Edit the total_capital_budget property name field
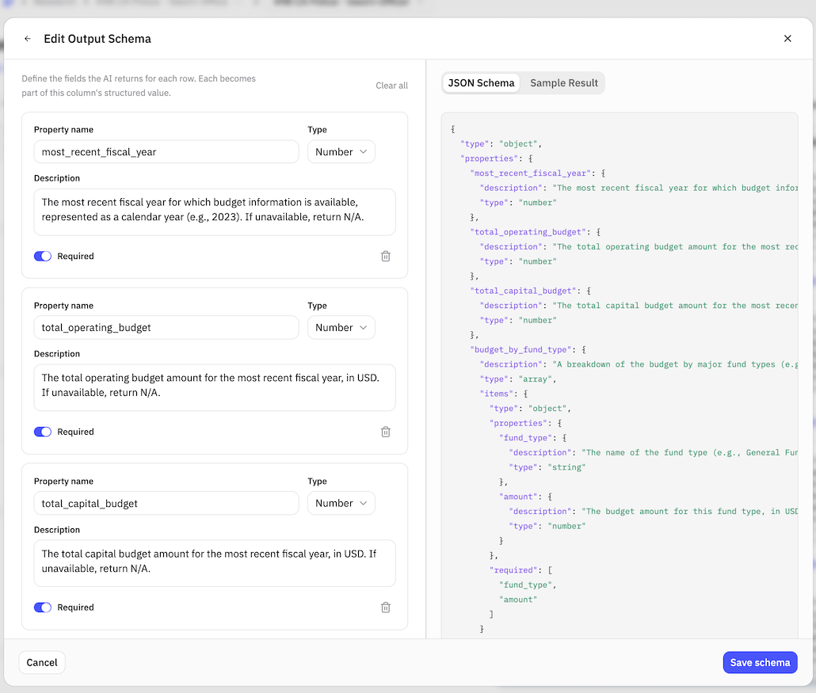This screenshot has width=816, height=693. click(166, 503)
